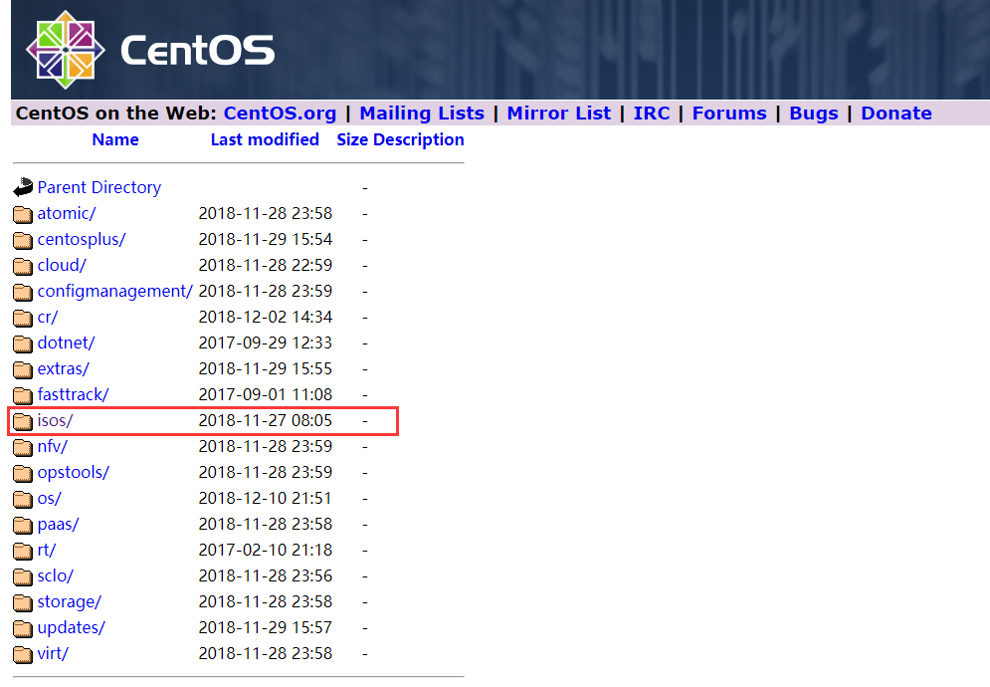The width and height of the screenshot is (990, 687).
Task: Visit the Forums link
Action: (729, 114)
